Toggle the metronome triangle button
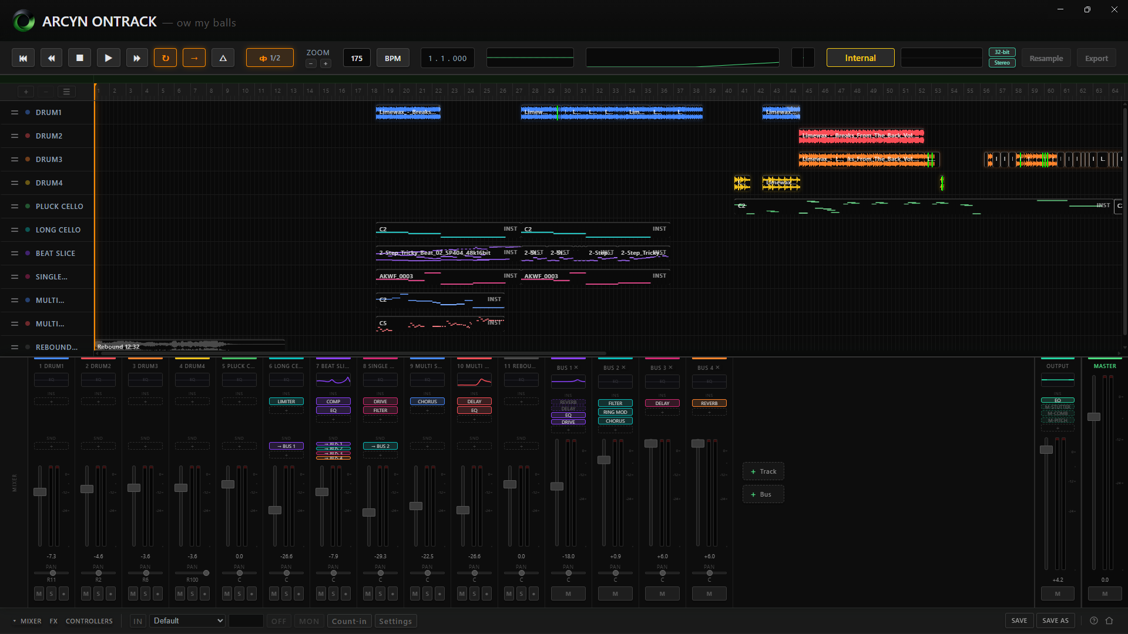 (x=223, y=58)
